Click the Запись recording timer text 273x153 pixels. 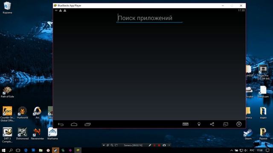coord(133,145)
